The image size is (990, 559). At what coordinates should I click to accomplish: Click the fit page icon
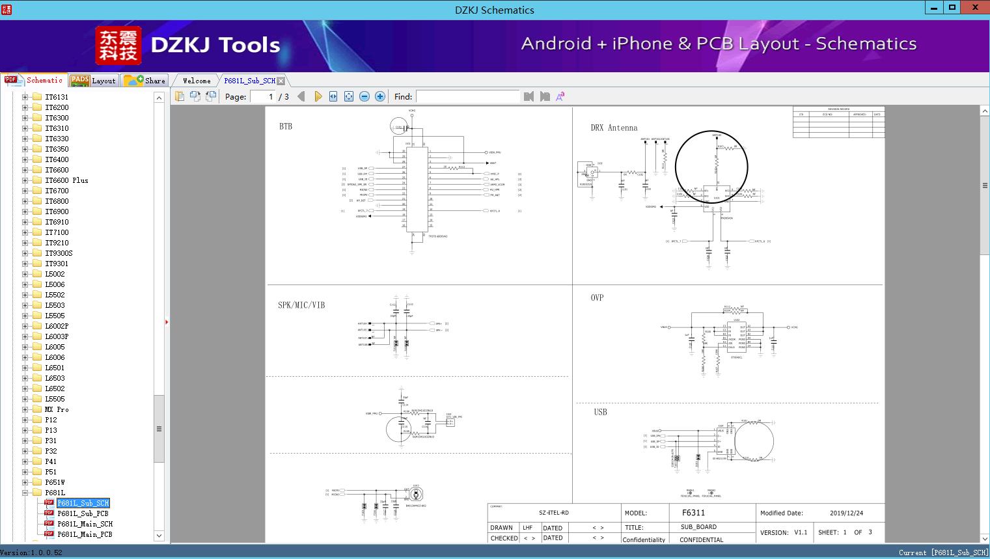tap(349, 96)
